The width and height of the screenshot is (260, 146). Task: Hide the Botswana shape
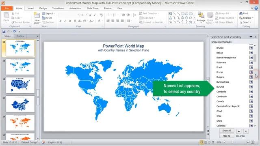[251, 62]
